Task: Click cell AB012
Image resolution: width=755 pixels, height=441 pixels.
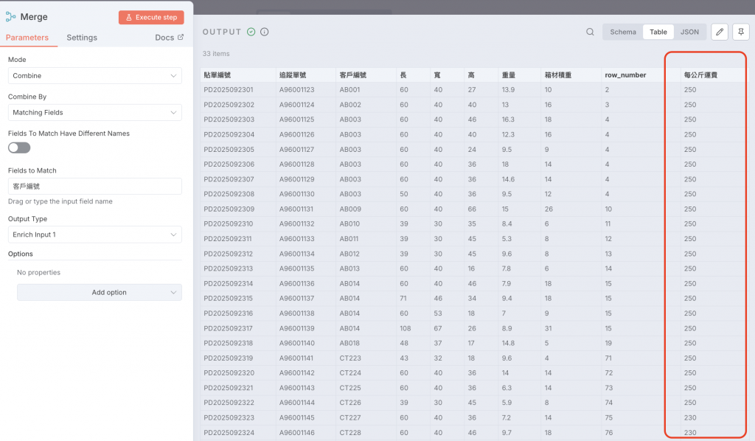Action: pos(349,254)
